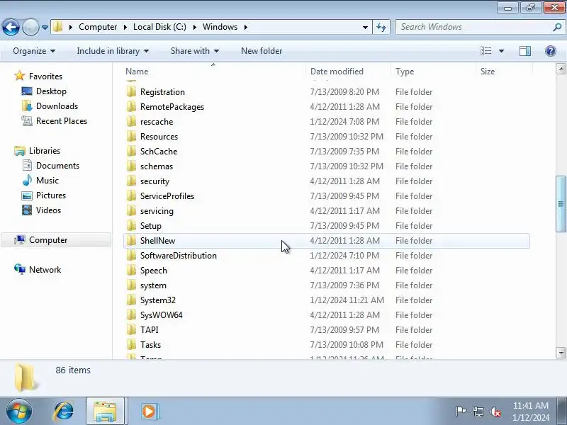Sort by Size column header
Screen dimensions: 567x425
[x=488, y=72]
